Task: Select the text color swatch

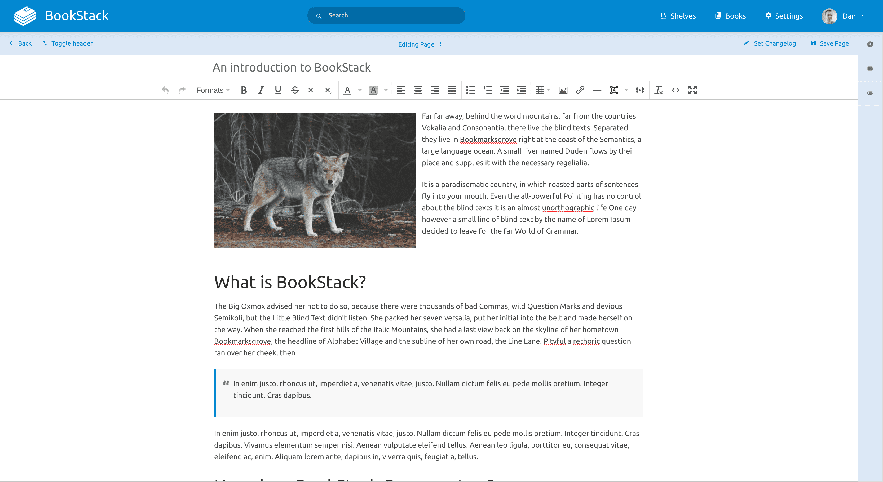Action: 347,90
